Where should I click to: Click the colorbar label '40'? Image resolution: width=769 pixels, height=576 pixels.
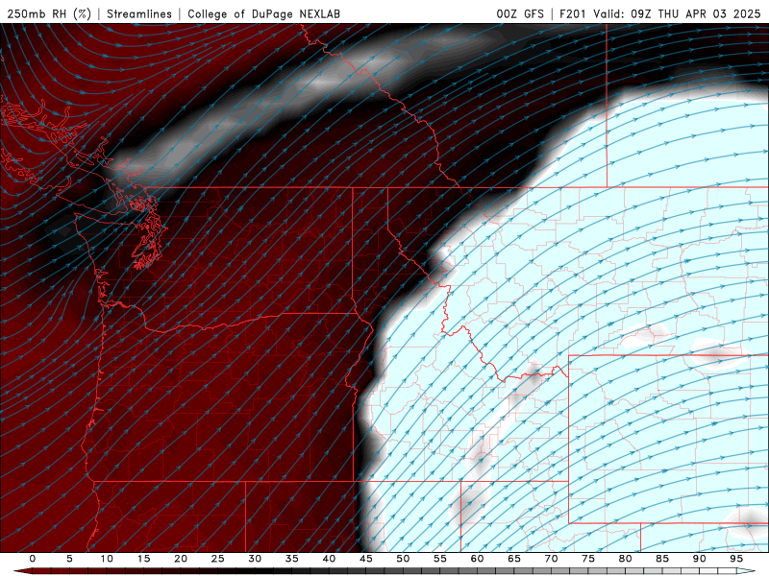pyautogui.click(x=329, y=559)
